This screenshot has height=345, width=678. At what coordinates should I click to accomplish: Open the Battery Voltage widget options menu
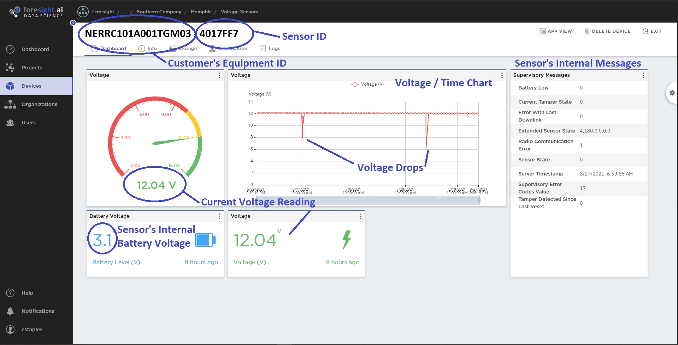[219, 216]
